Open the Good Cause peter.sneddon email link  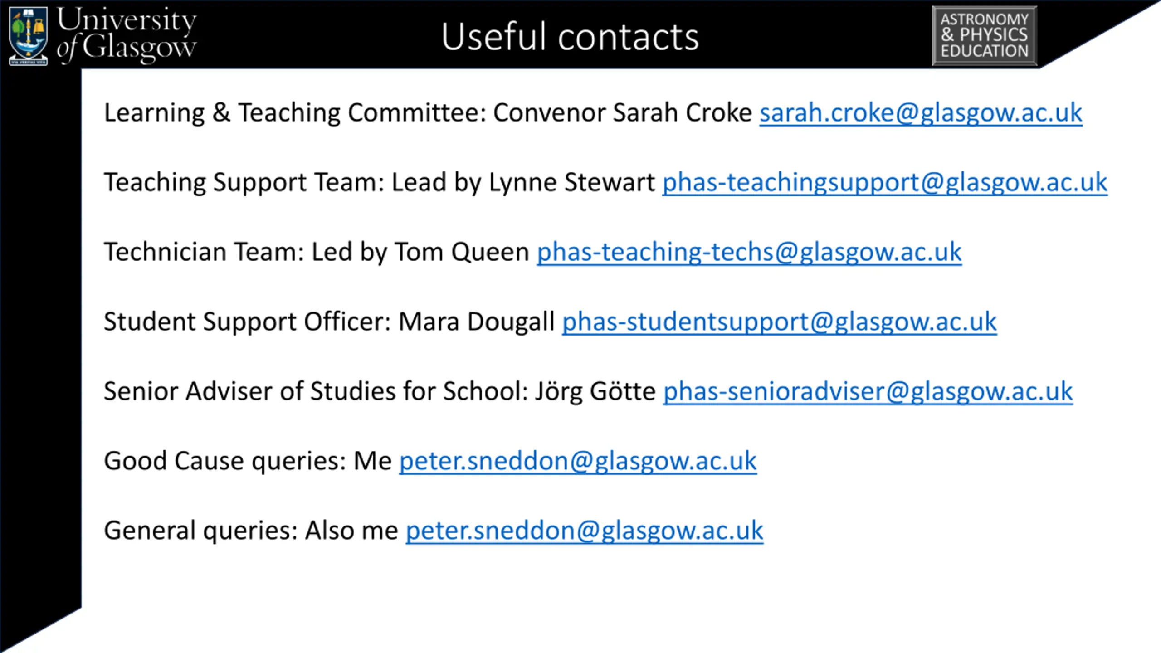click(578, 461)
